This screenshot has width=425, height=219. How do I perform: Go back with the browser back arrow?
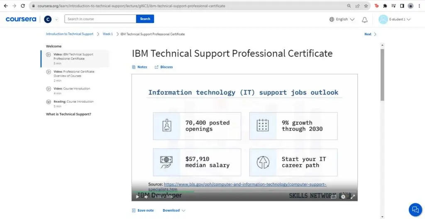[x=6, y=6]
